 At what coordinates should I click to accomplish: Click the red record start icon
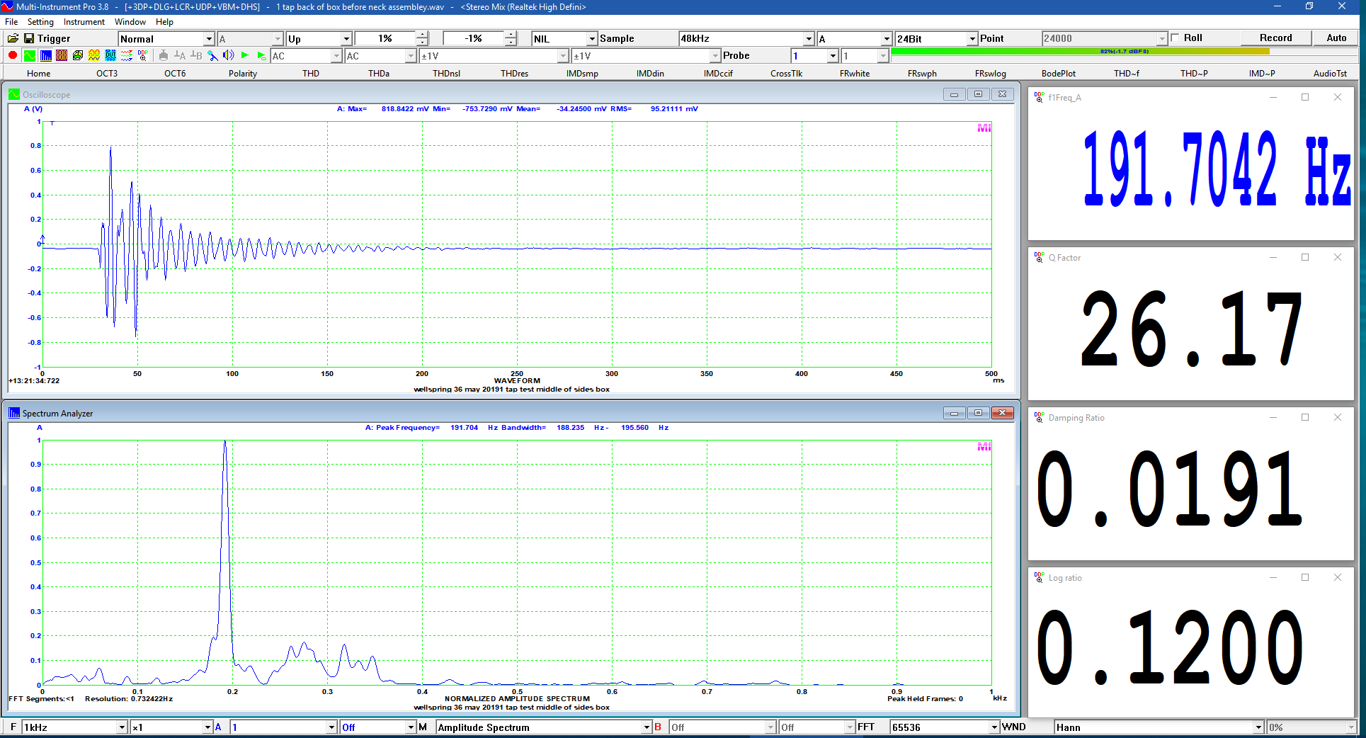[x=13, y=55]
